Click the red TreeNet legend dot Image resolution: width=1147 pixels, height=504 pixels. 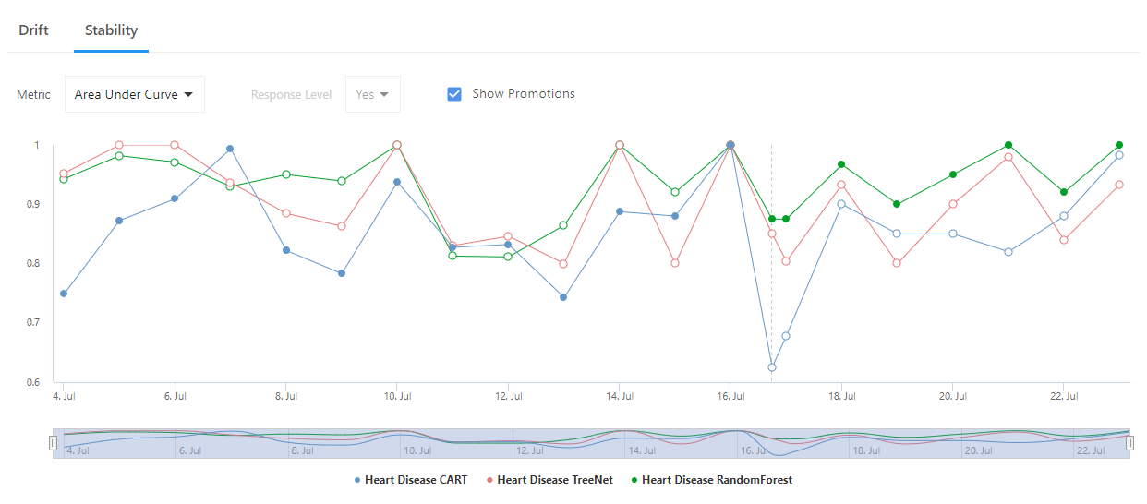click(x=490, y=480)
